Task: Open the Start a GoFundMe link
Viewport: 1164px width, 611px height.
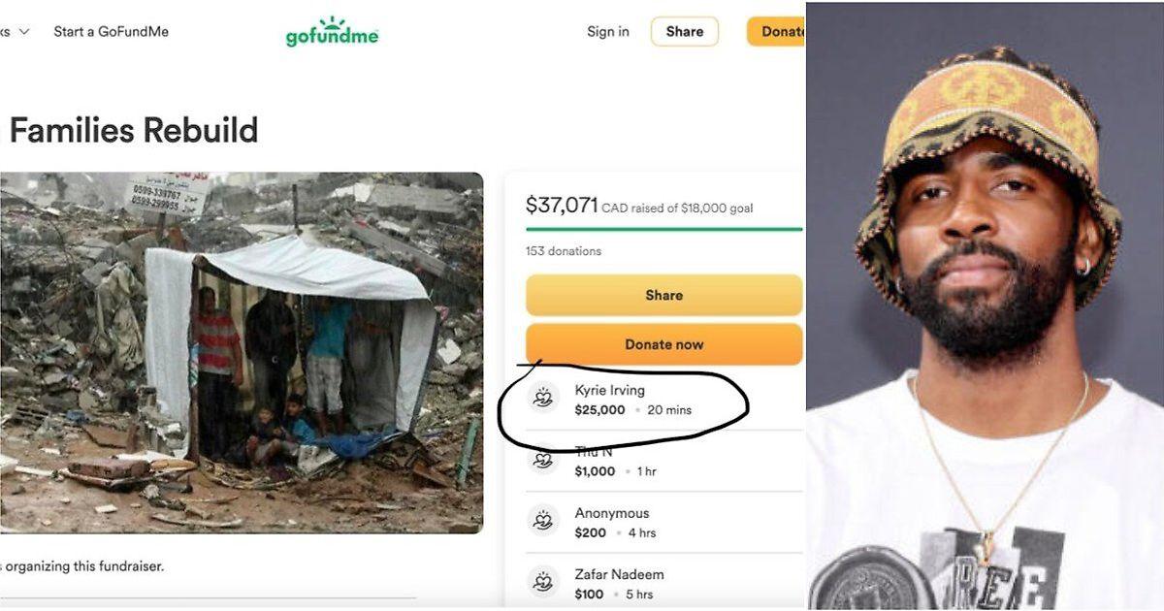Action: click(111, 31)
